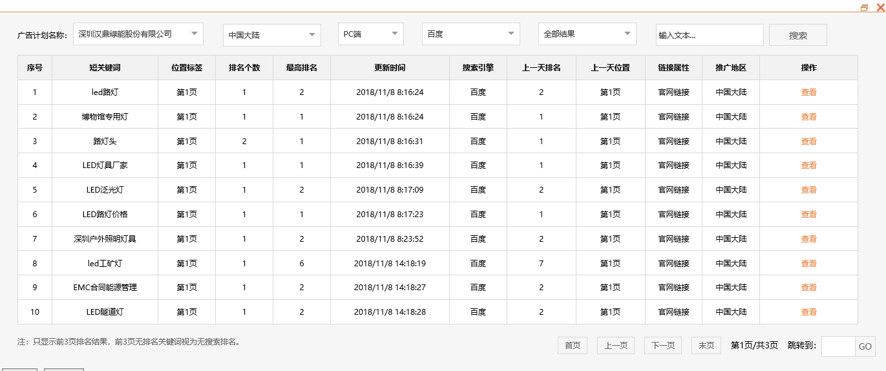Click the 操作 column header
The width and height of the screenshot is (886, 371).
(808, 68)
